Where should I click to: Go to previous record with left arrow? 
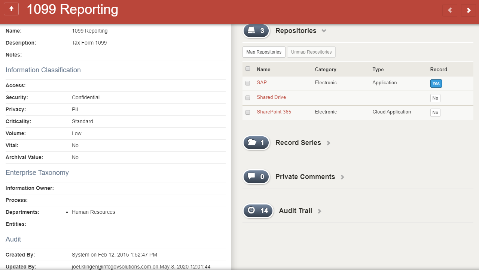coord(449,10)
